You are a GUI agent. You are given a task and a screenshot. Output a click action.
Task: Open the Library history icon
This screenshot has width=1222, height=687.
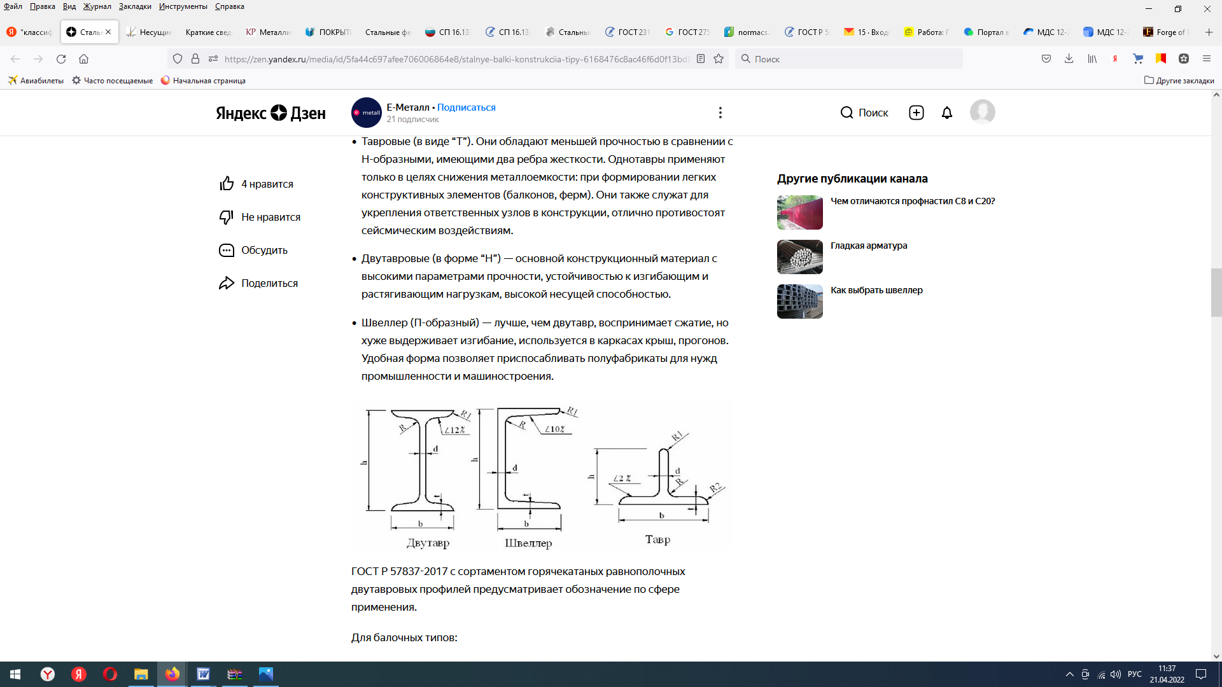[1092, 59]
